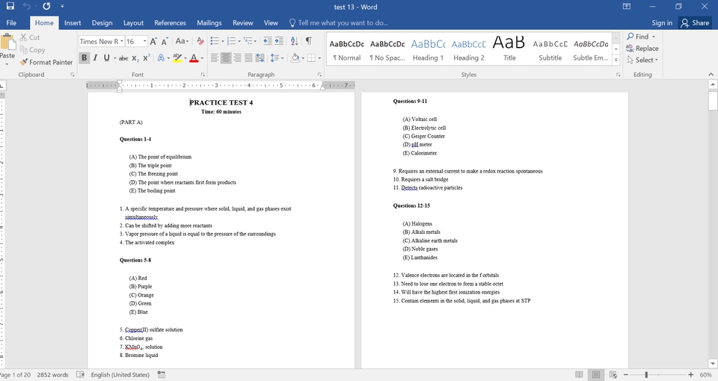
Task: Click the macro recording icon in status bar
Action: tap(162, 374)
